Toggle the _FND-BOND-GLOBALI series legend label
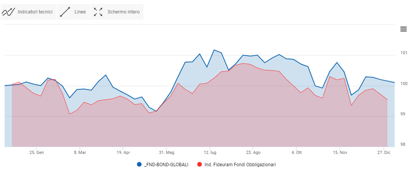Viewport: 412px width, 172px height. (x=166, y=164)
